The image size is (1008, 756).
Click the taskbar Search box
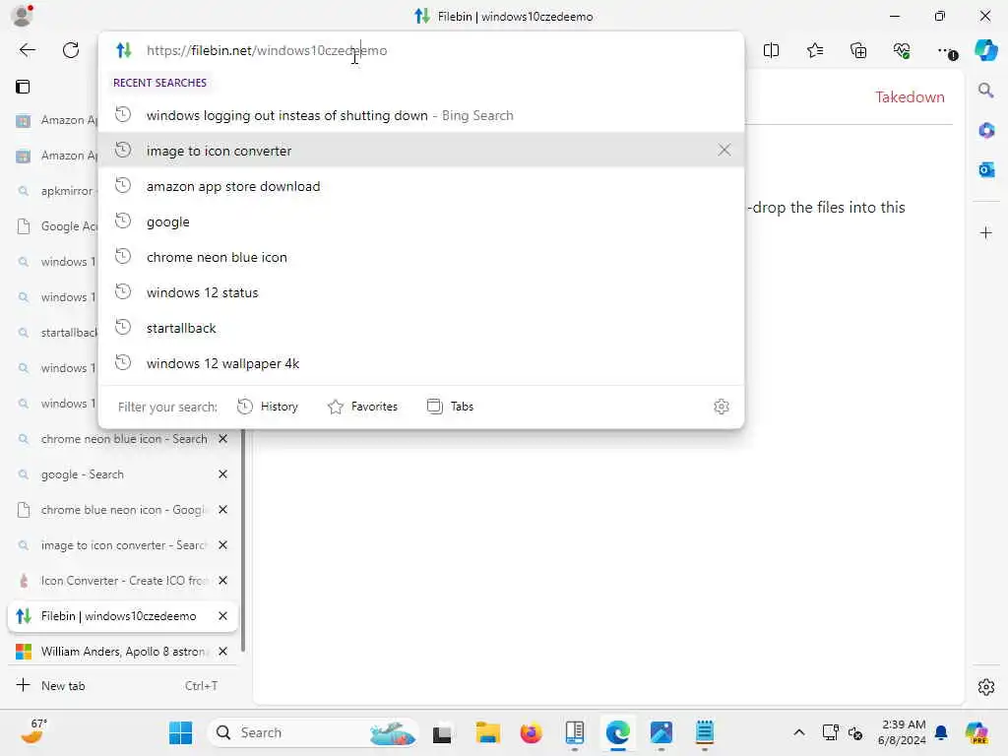tap(313, 732)
